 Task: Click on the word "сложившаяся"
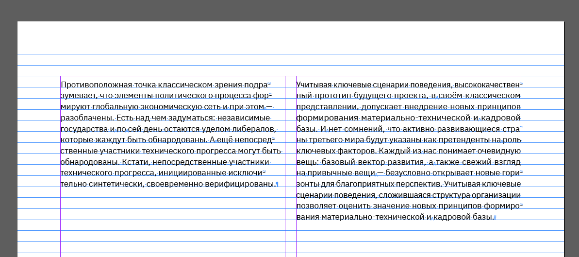point(404,196)
